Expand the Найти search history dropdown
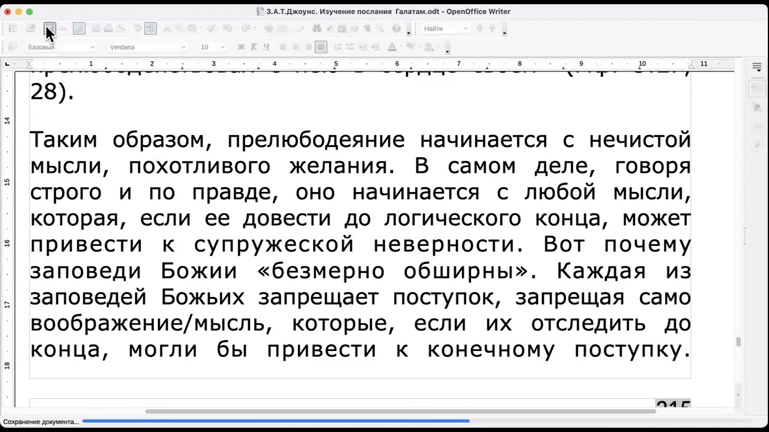Image resolution: width=769 pixels, height=432 pixels. click(465, 28)
